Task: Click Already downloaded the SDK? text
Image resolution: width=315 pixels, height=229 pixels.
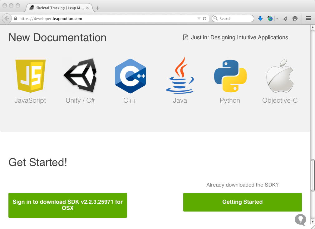Action: click(243, 185)
